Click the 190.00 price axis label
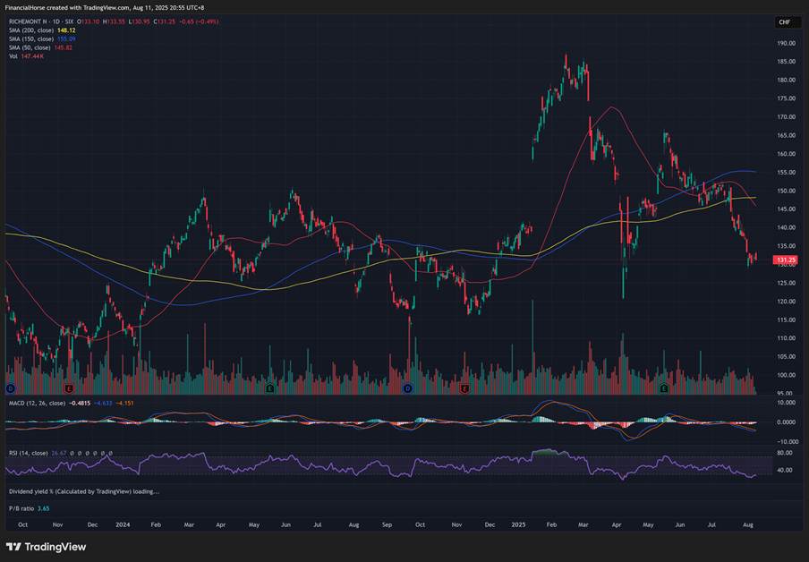Screen dimensions: 809x562 pyautogui.click(x=787, y=43)
